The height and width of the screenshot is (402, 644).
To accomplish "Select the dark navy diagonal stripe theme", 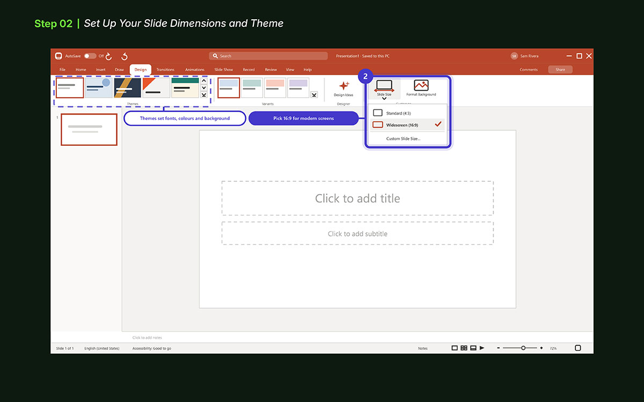I will [x=128, y=88].
